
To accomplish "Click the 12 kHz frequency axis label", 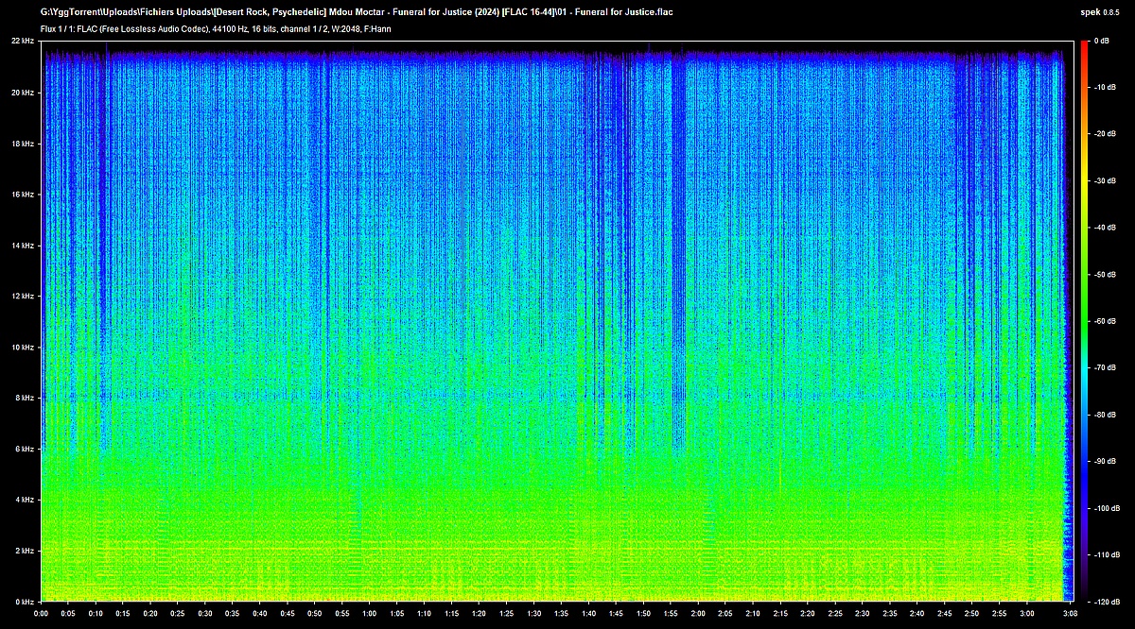I will (x=23, y=297).
